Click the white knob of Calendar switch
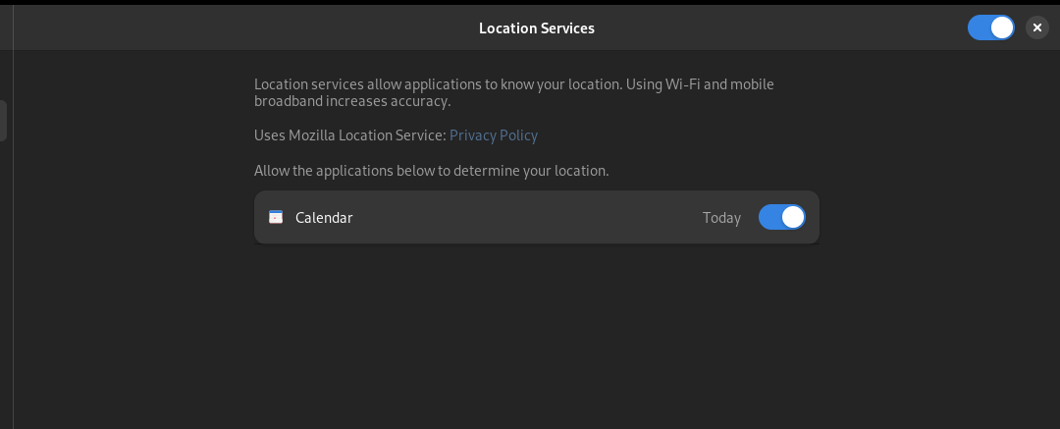The image size is (1060, 429). click(x=793, y=217)
